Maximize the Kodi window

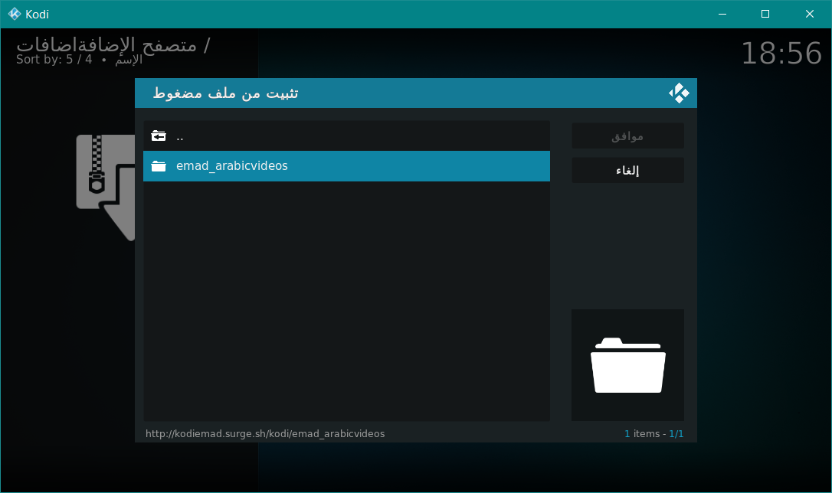(765, 14)
